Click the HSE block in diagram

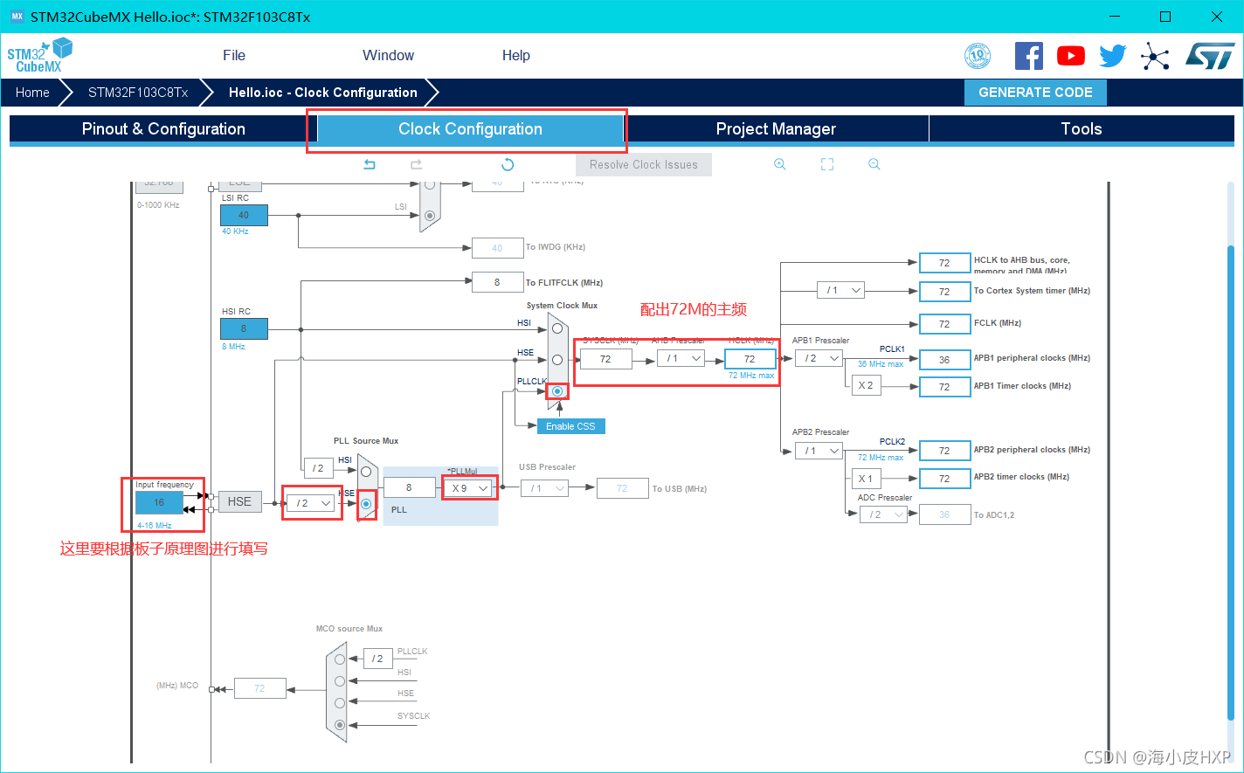[239, 501]
